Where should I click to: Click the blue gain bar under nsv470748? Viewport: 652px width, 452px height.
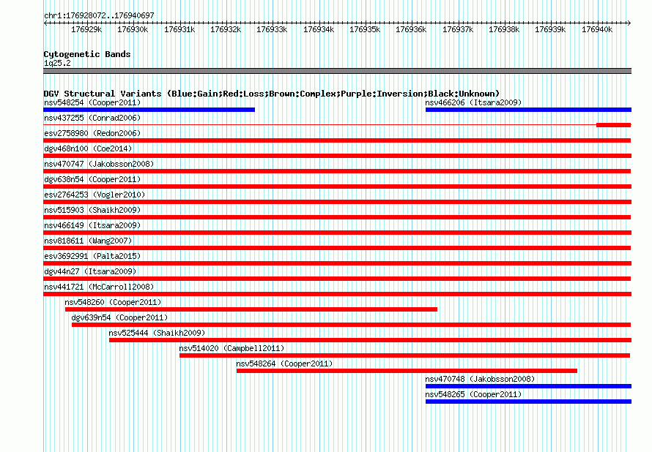pyautogui.click(x=528, y=386)
